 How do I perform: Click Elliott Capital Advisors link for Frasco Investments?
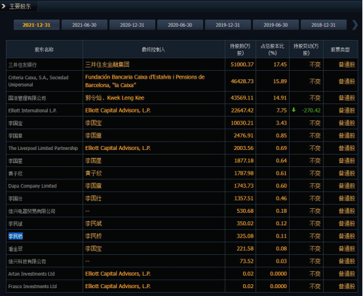pyautogui.click(x=118, y=286)
